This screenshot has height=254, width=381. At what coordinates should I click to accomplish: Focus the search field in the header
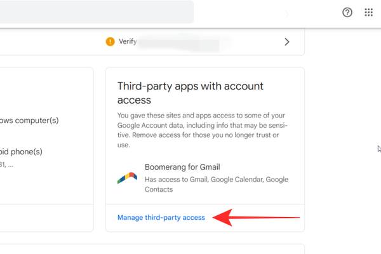click(x=95, y=13)
